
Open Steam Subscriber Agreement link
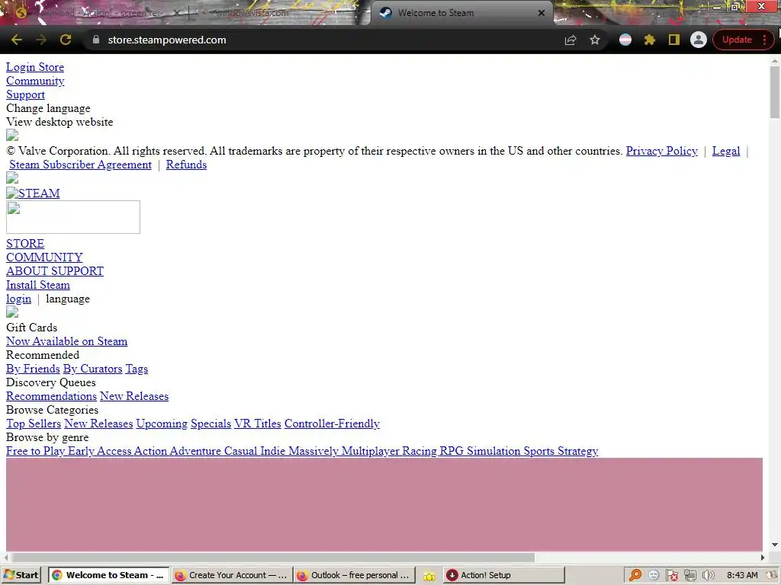click(x=80, y=165)
